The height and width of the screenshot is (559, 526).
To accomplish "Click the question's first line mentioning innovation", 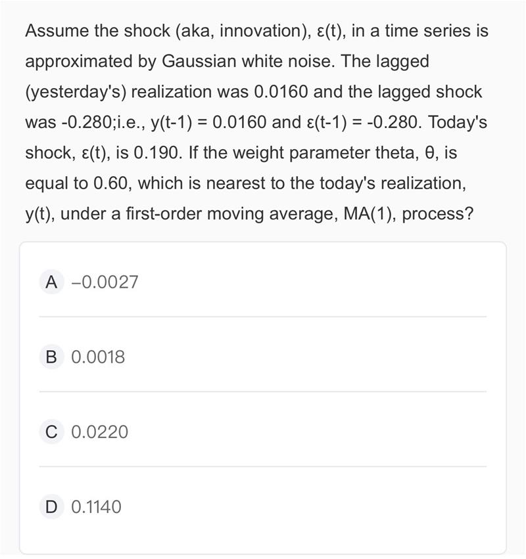I will (x=256, y=31).
